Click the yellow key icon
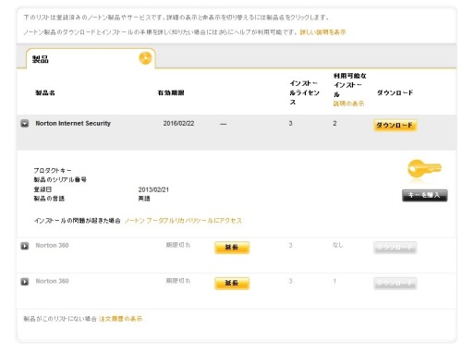Screen dimensions: 462x353 coord(424,168)
